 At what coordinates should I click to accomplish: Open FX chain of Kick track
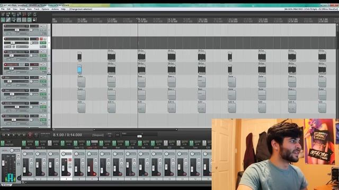click(x=43, y=120)
